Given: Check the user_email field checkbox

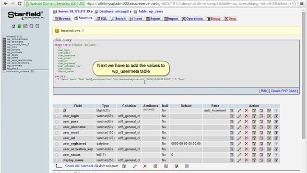Looking at the screenshot, I should 57,133.
